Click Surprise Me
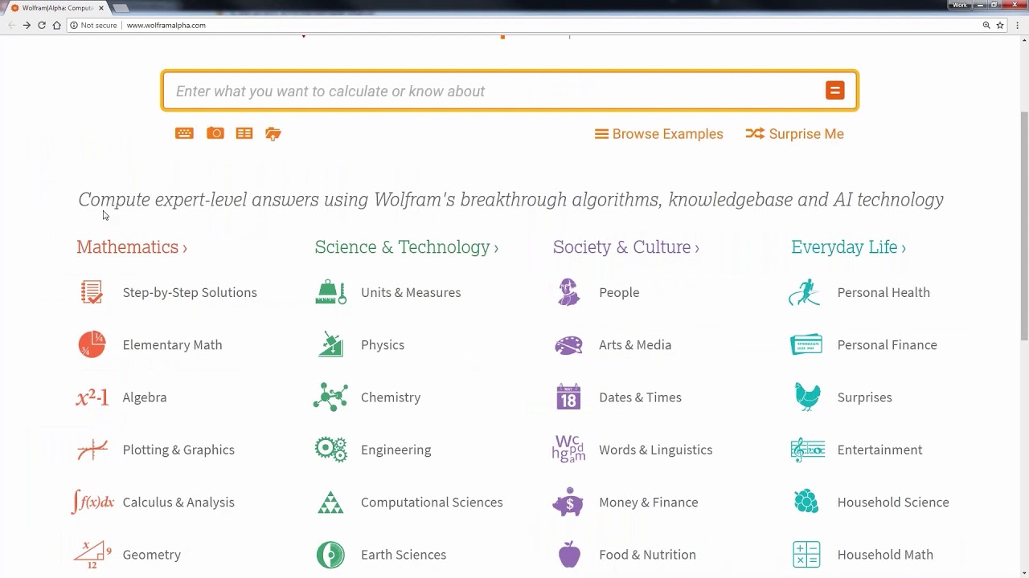This screenshot has height=578, width=1029. [794, 134]
